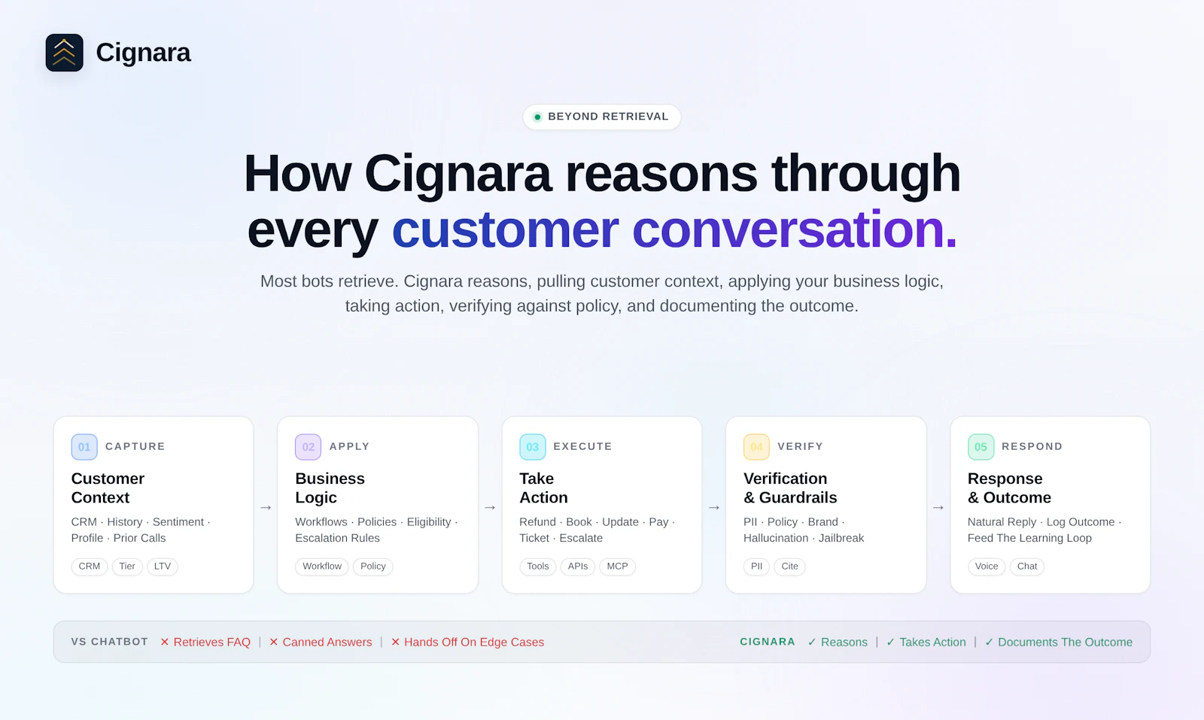Select the Customer Context card title
This screenshot has height=720, width=1204.
[108, 488]
